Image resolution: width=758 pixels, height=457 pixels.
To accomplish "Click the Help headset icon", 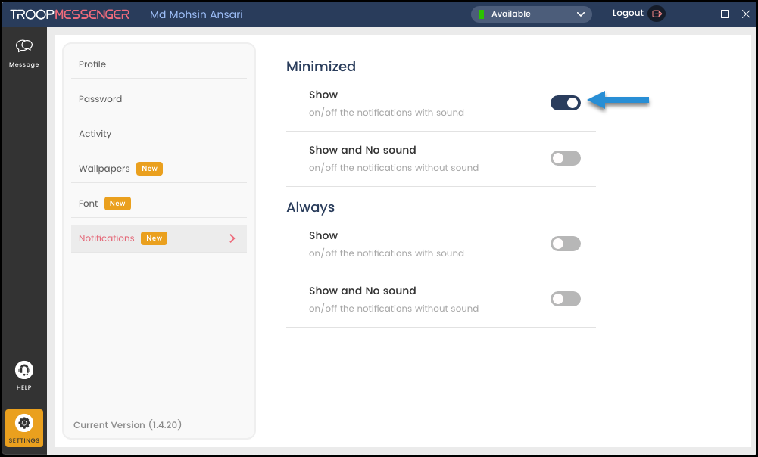I will click(x=24, y=370).
